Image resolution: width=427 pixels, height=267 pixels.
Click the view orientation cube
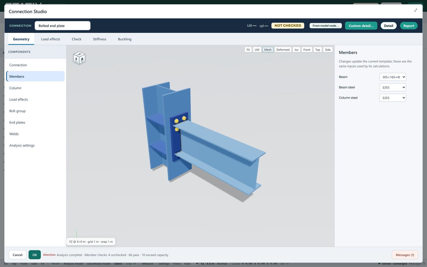click(x=79, y=58)
